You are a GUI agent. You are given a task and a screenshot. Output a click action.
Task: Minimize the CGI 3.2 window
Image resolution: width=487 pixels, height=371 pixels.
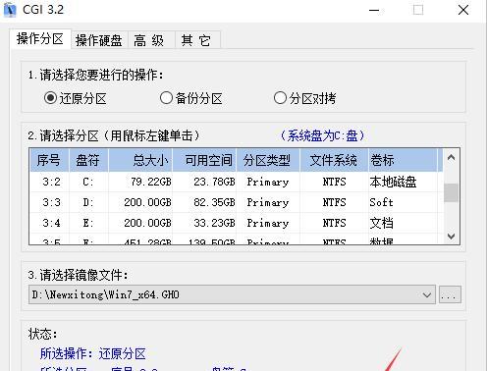pos(374,10)
